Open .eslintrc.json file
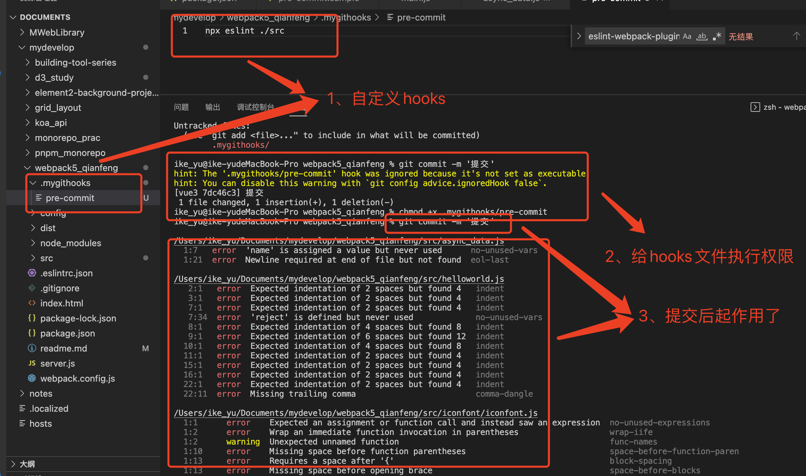 tap(66, 273)
